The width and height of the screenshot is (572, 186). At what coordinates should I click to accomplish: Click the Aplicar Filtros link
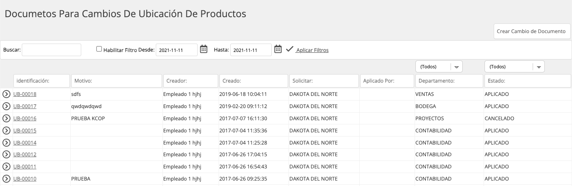click(x=312, y=50)
